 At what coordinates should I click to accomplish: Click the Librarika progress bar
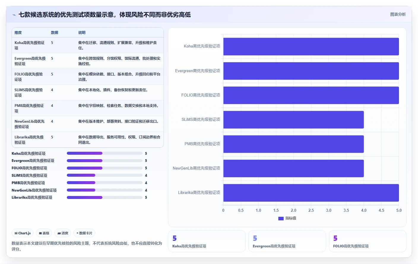tap(104, 197)
